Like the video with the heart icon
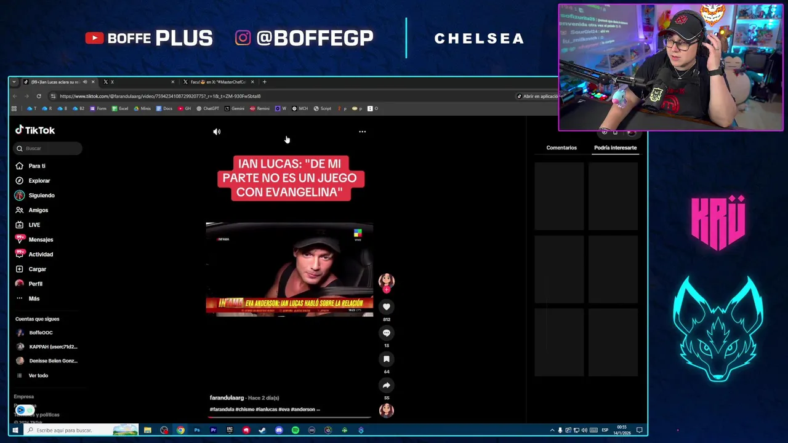 coord(387,306)
